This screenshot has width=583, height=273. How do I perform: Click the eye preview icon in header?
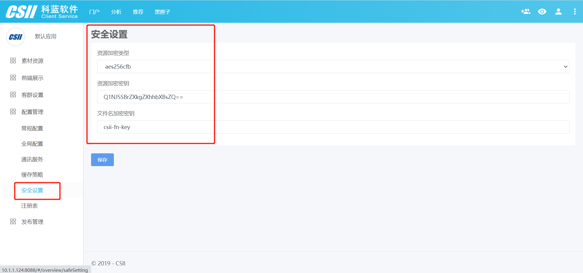(542, 12)
